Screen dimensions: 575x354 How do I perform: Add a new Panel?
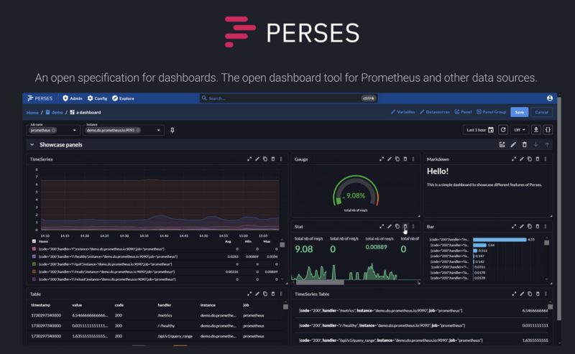click(x=463, y=112)
